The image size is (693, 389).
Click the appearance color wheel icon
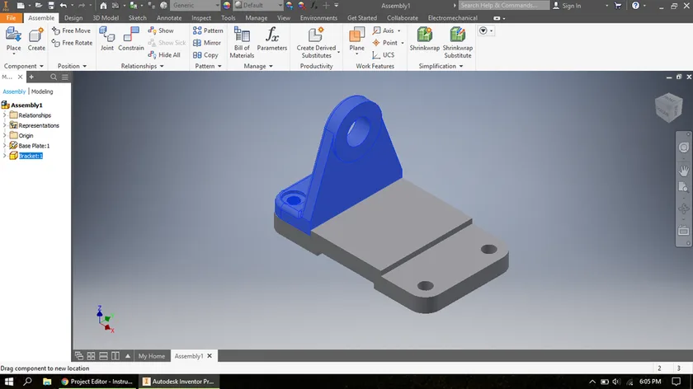click(x=227, y=5)
